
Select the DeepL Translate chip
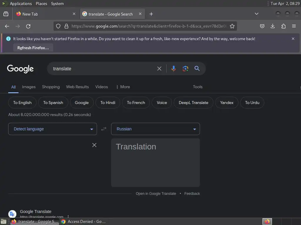pos(193,103)
